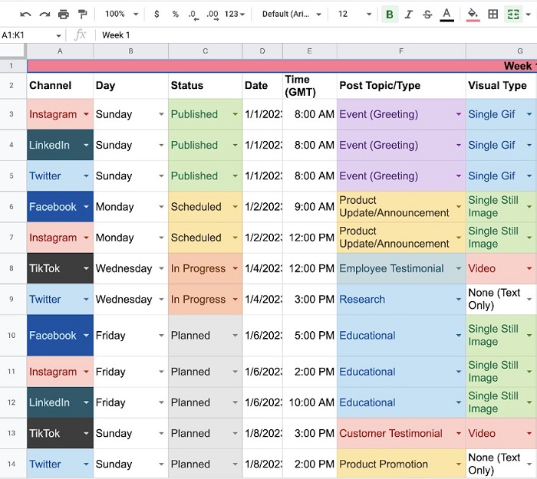
Task: Open Instagram channel dropdown in row 3
Action: click(86, 114)
